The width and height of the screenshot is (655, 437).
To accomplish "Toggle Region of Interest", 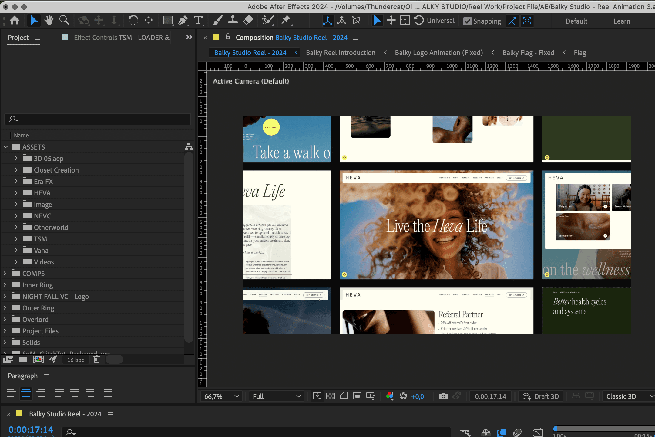I will click(x=357, y=396).
